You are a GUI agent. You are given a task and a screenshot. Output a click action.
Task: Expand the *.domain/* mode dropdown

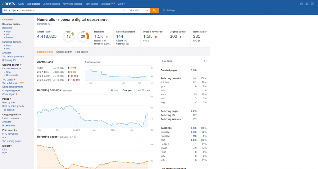(139, 10)
